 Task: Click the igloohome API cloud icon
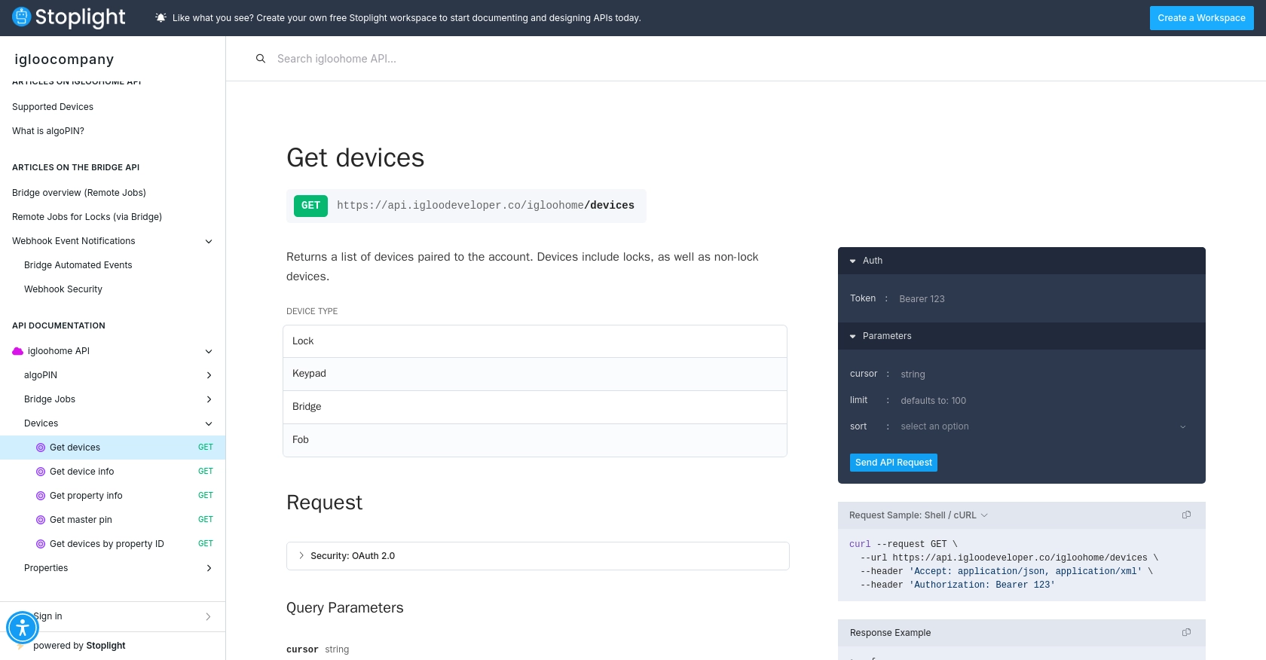pos(18,351)
